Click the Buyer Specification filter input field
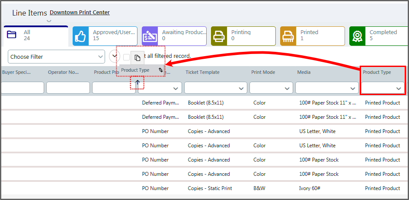 [x=22, y=88]
